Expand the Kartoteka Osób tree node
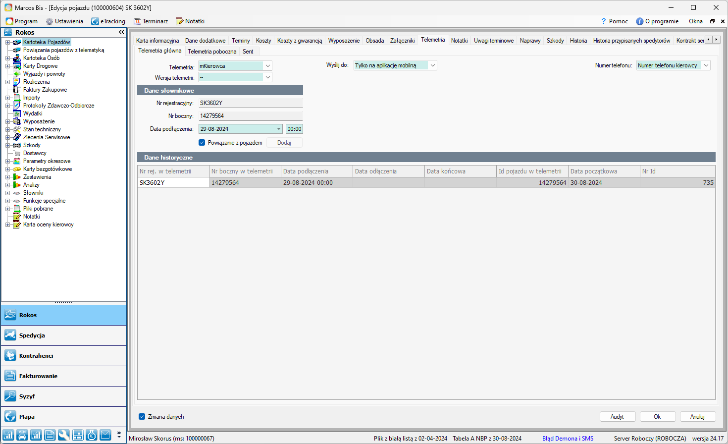The image size is (728, 444). click(x=7, y=58)
